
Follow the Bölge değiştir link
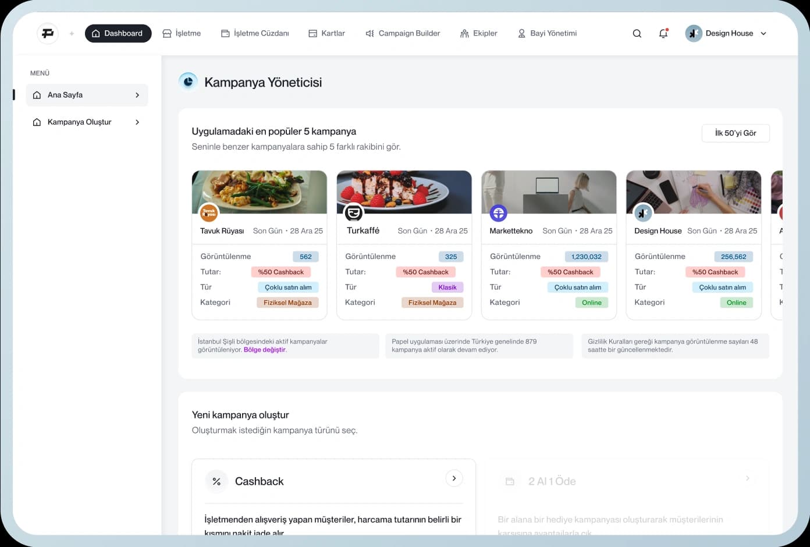pos(265,350)
